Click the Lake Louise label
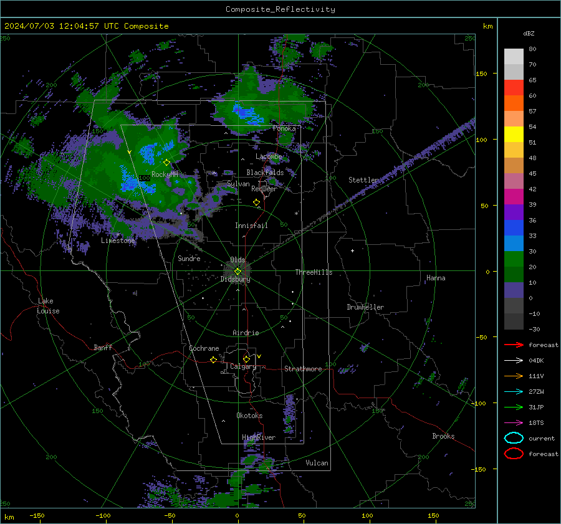The image size is (561, 524). point(48,306)
